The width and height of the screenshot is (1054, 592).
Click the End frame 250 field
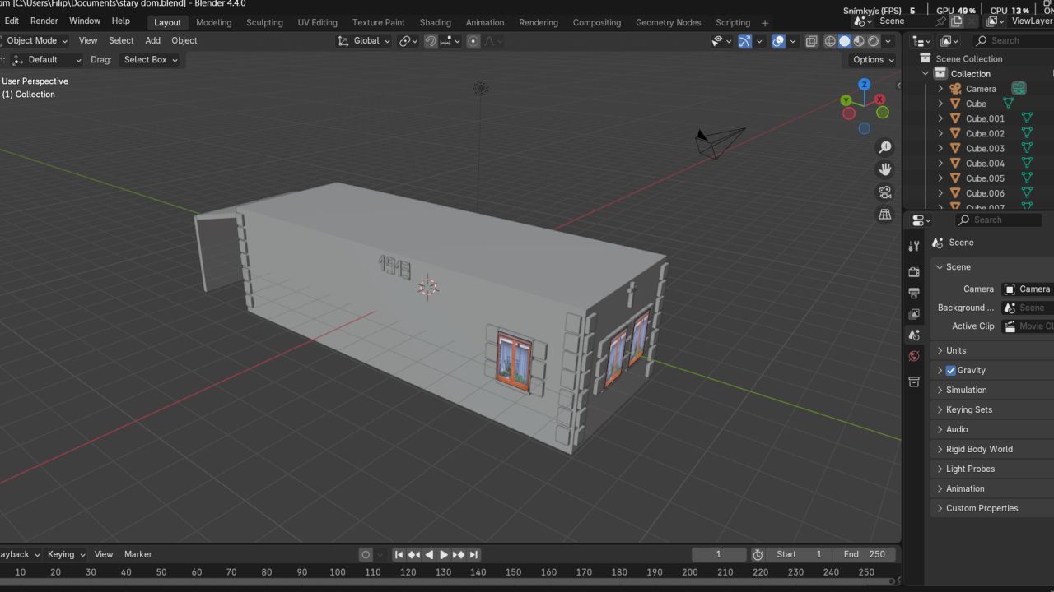point(864,554)
